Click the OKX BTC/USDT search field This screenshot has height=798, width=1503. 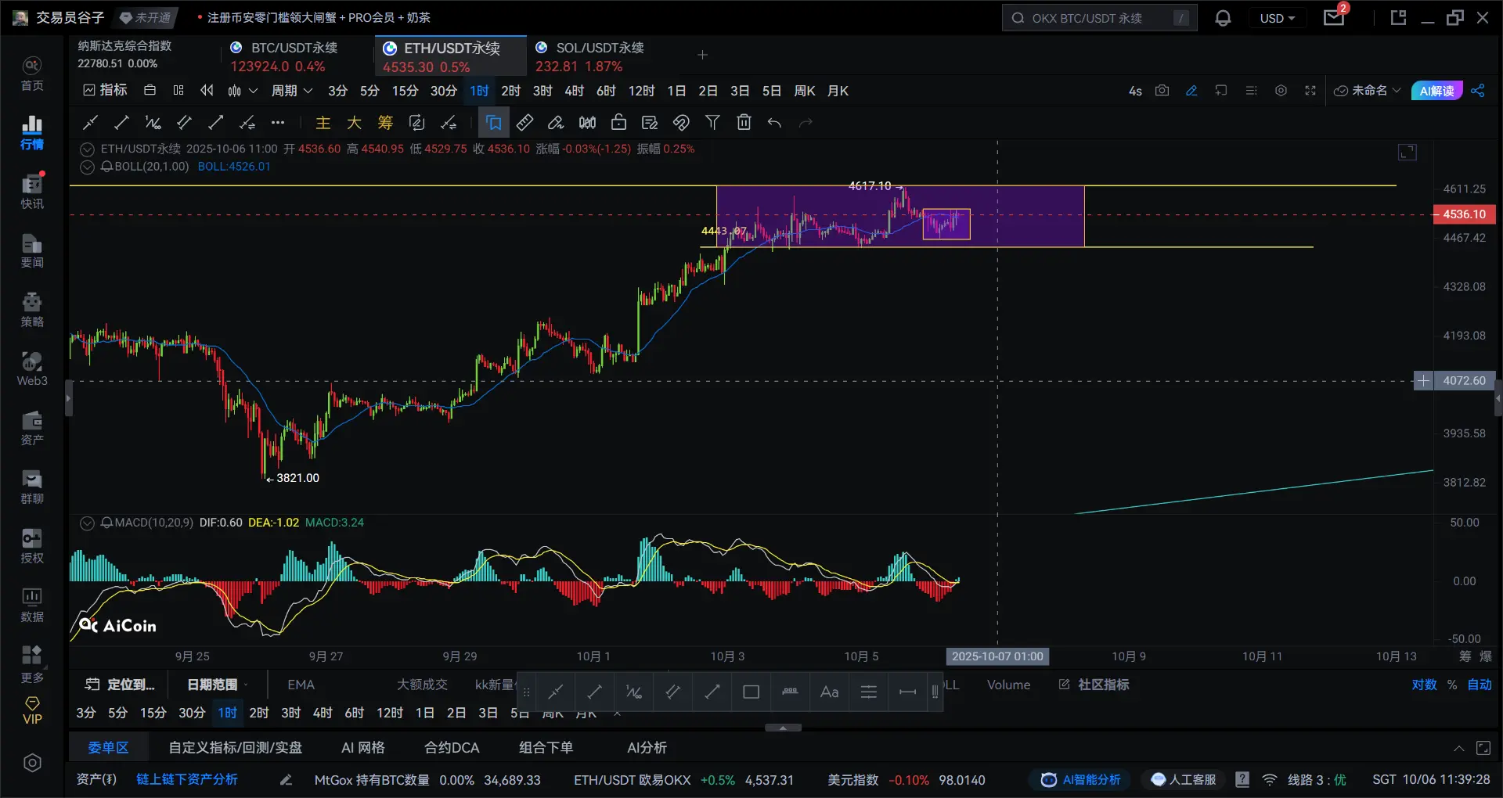pos(1099,18)
